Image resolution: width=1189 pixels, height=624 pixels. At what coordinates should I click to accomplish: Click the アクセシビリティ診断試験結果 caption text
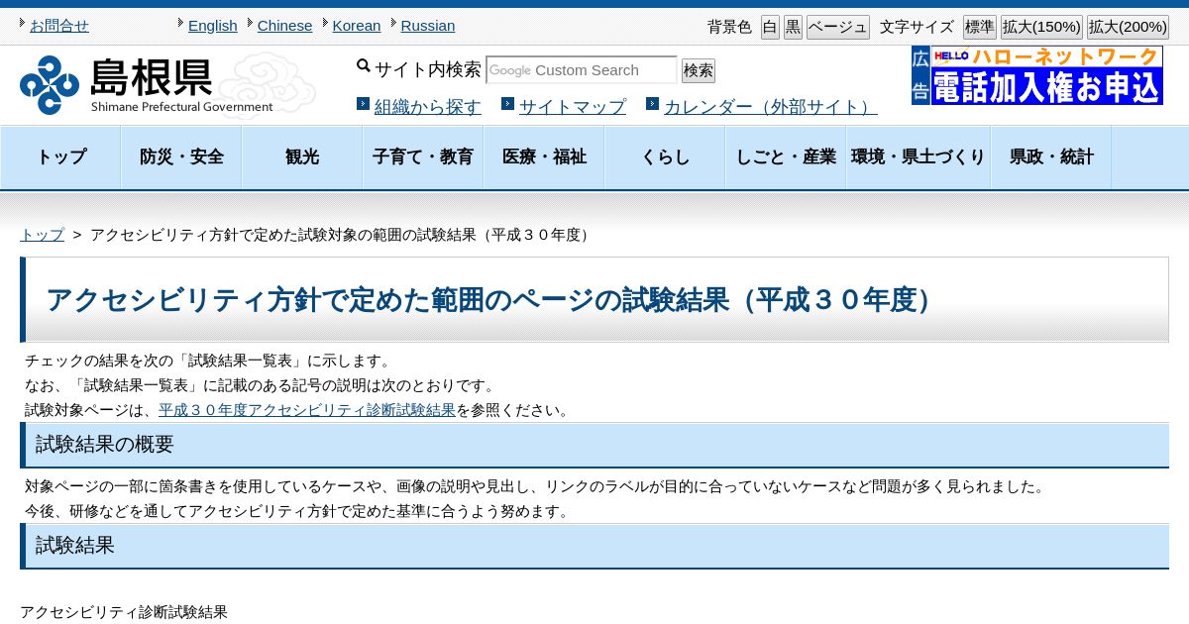click(x=124, y=612)
